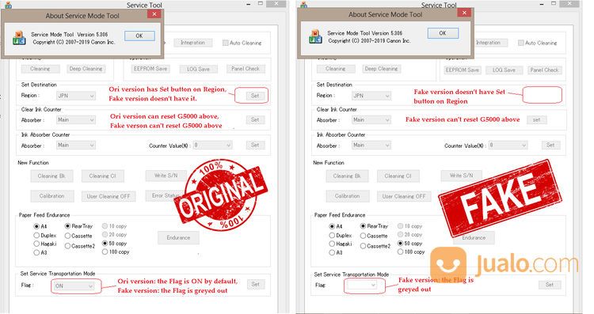This screenshot has height=314, width=594.
Task: Click the right Service Tool title bar icon
Action: click(304, 5)
